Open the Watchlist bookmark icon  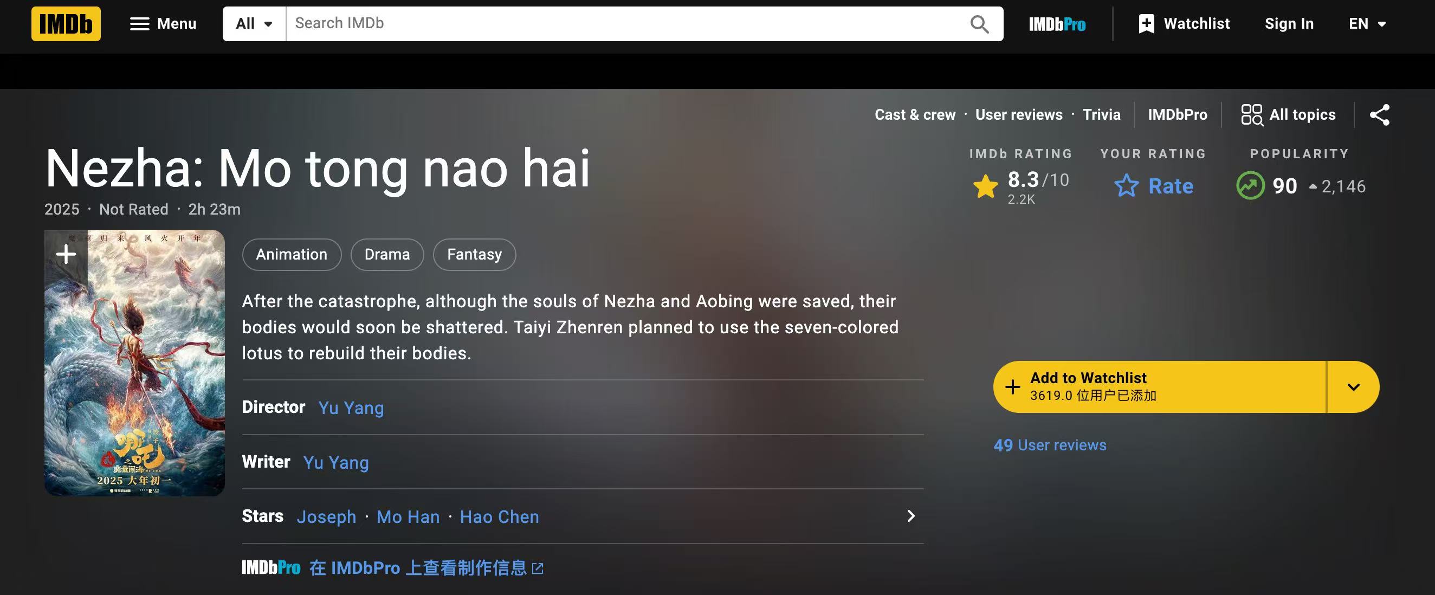click(x=1147, y=24)
